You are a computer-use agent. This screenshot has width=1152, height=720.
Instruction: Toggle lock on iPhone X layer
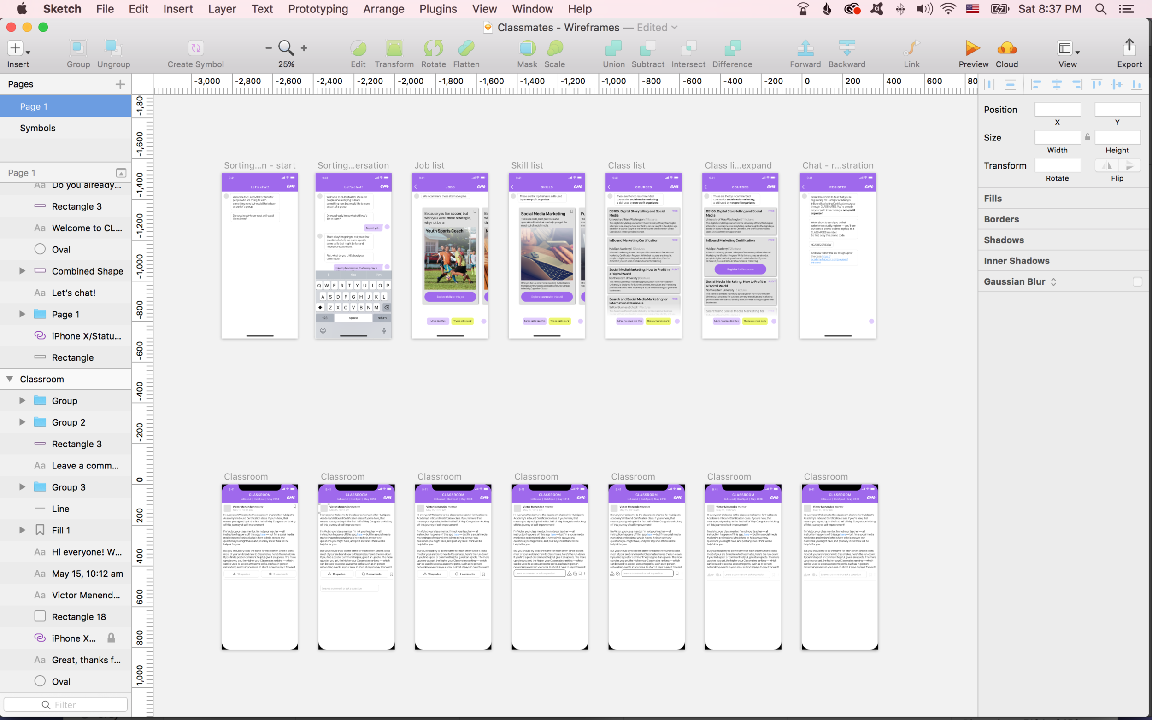pyautogui.click(x=111, y=638)
